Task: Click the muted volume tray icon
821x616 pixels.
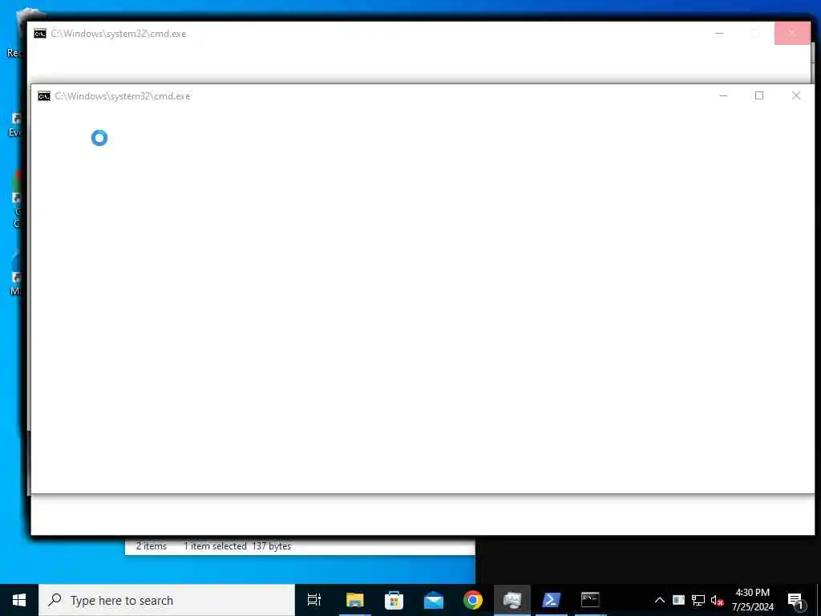Action: click(717, 600)
